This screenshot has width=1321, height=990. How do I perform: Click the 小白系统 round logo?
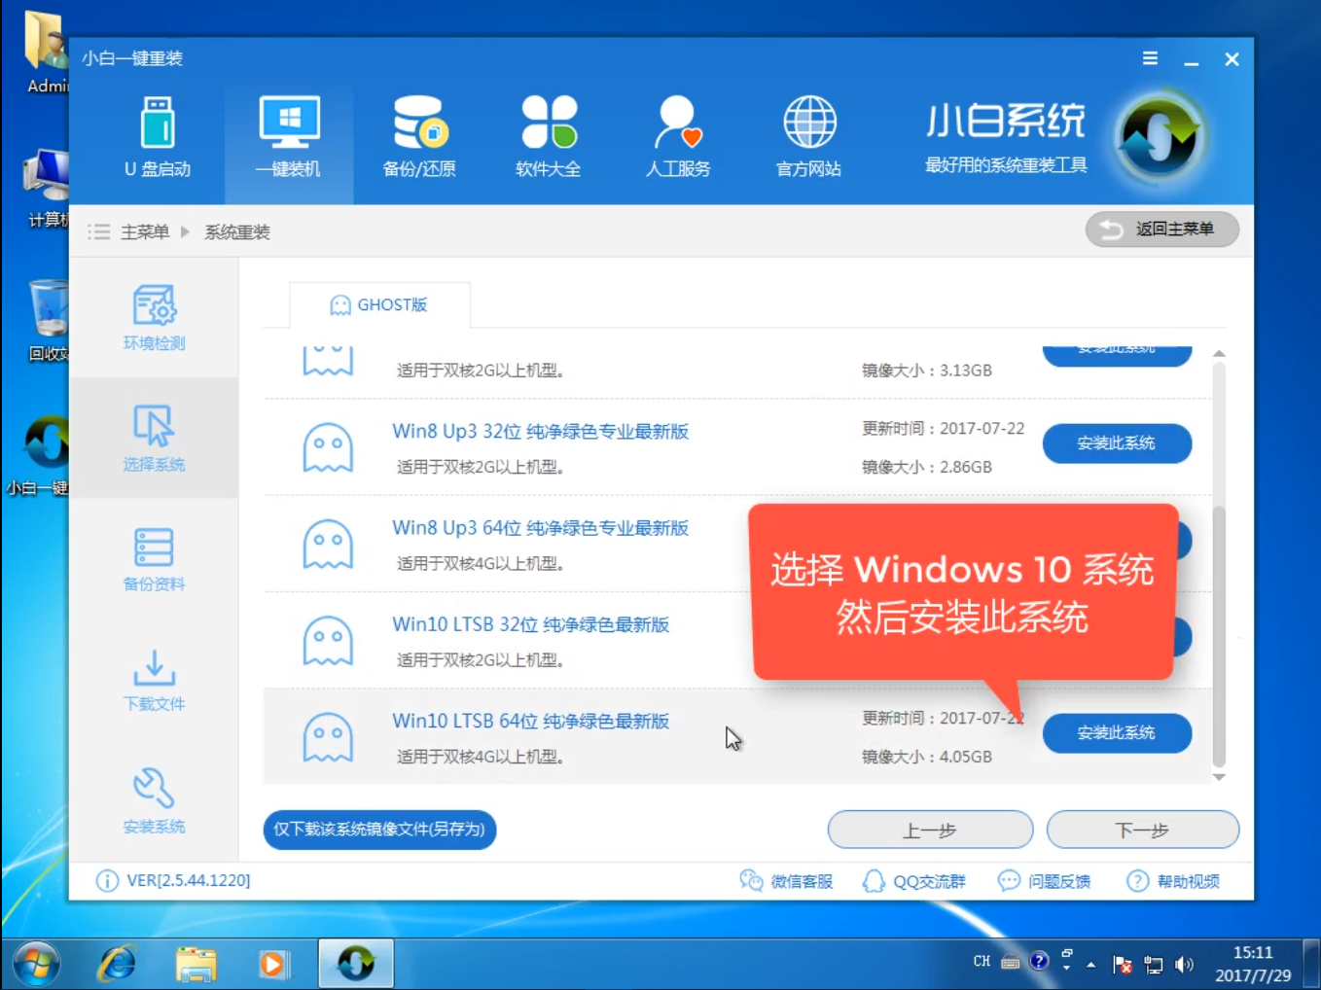pos(1159,138)
